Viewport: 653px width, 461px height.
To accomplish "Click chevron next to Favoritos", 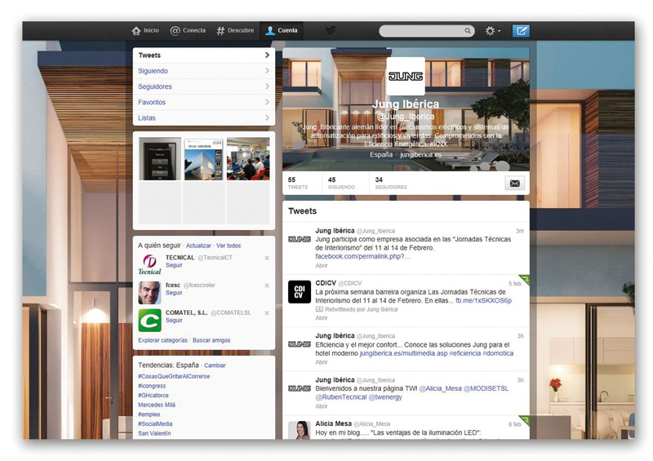I will pyautogui.click(x=267, y=102).
